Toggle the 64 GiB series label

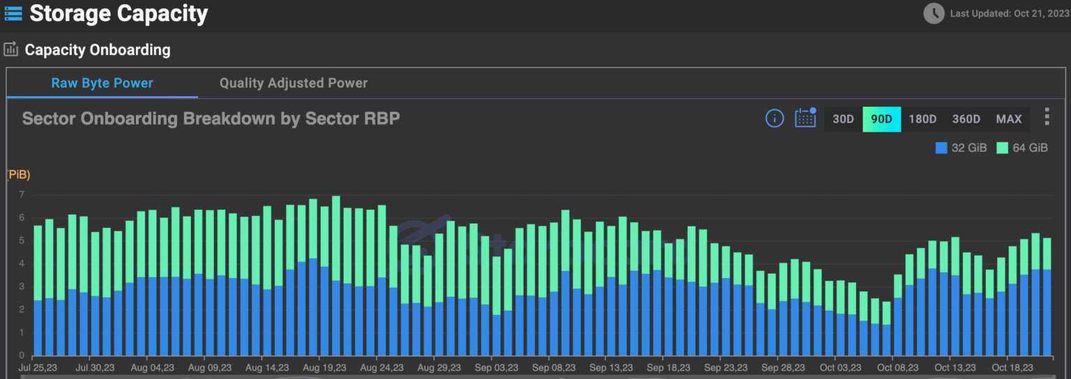[x=1030, y=148]
